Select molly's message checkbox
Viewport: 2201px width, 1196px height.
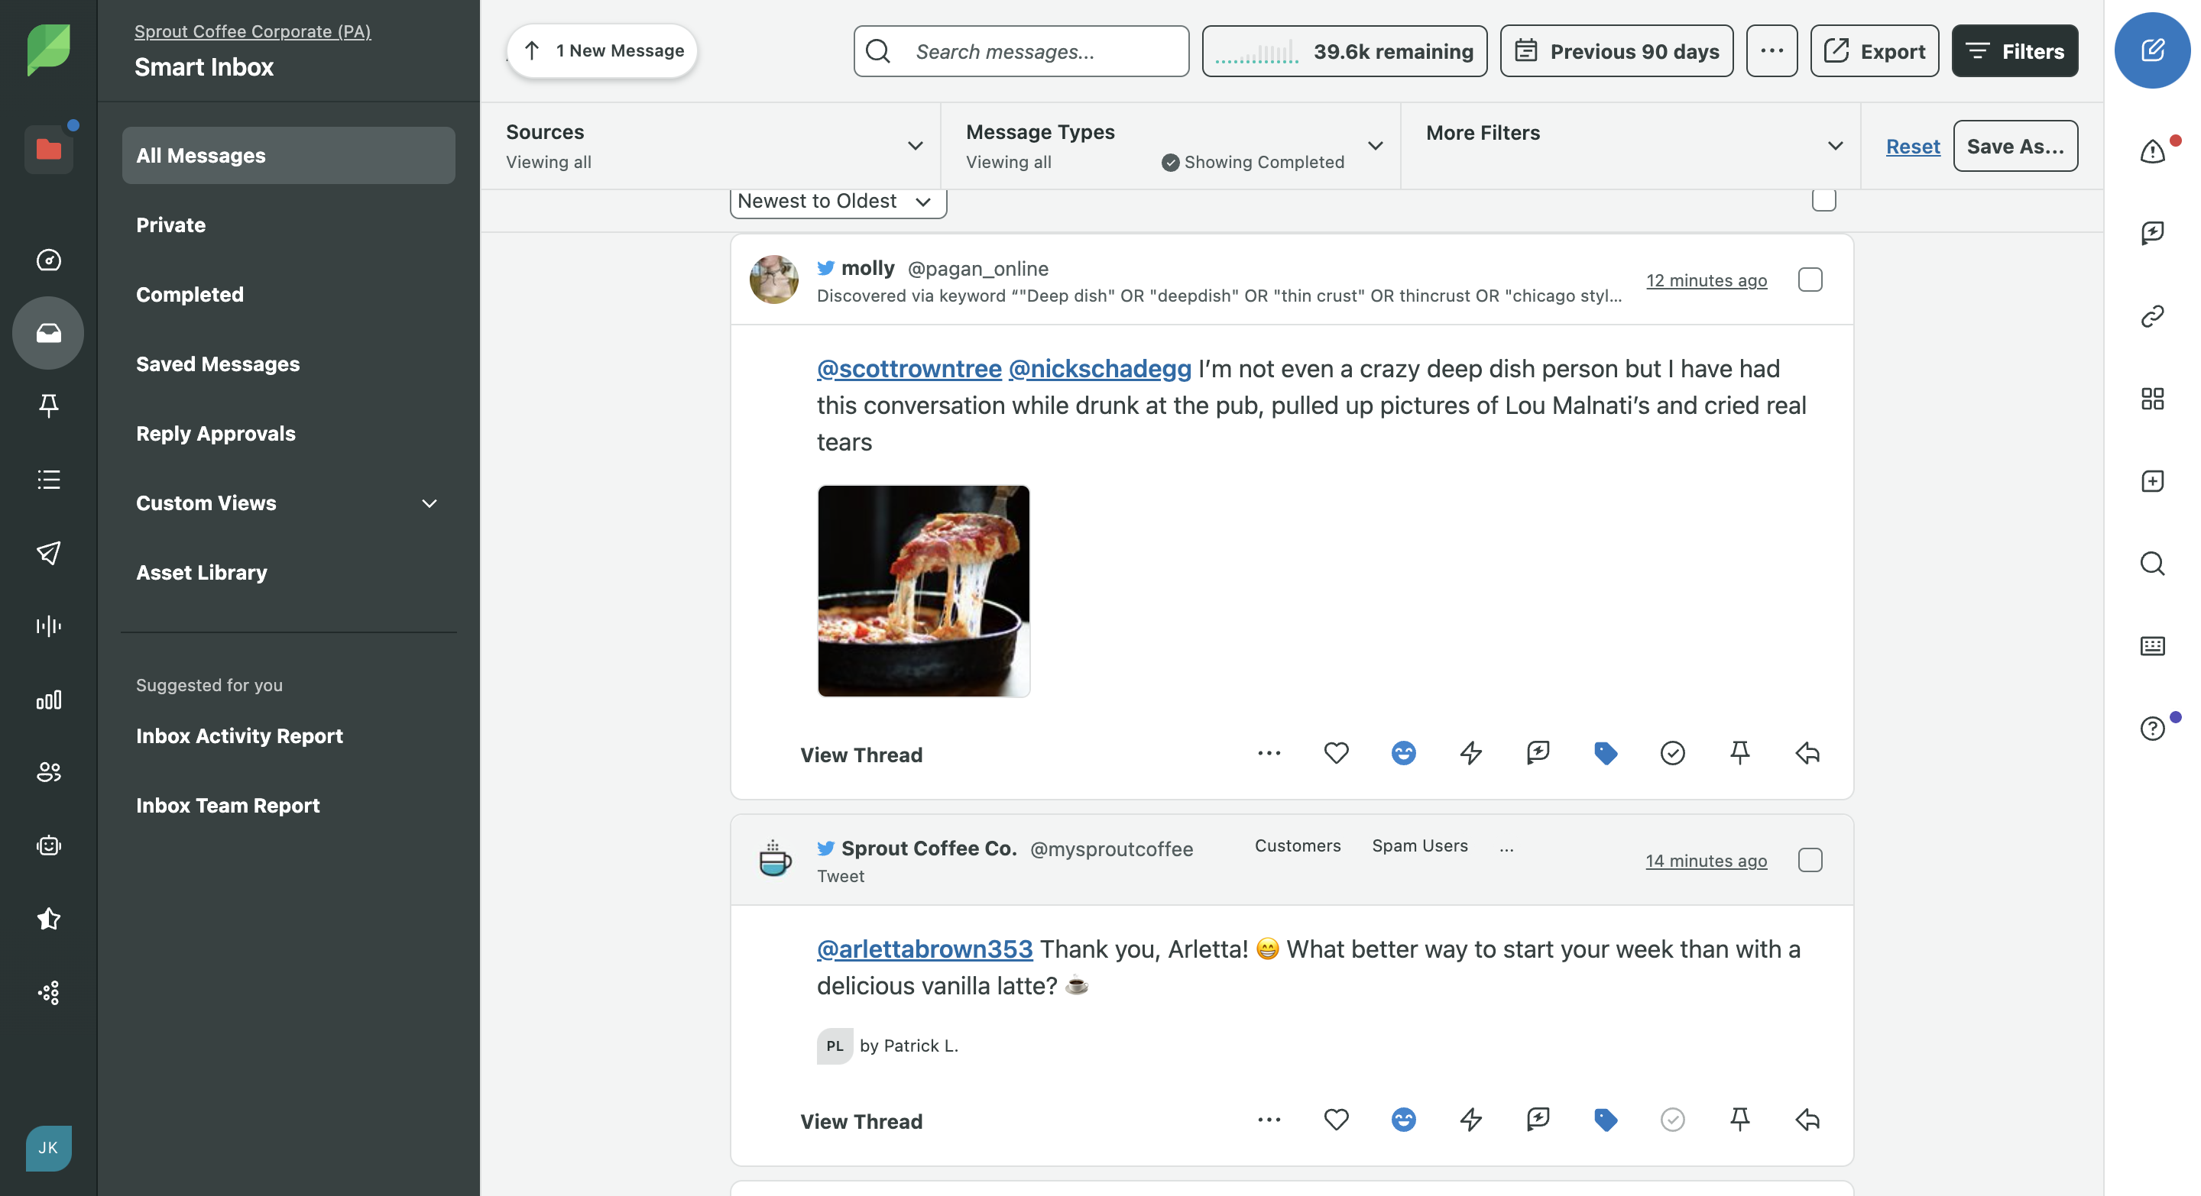(1810, 280)
